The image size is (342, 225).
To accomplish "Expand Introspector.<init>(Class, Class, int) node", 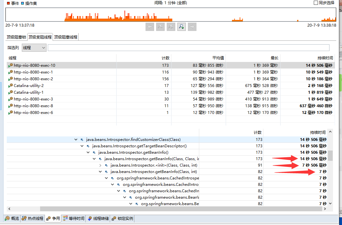I will 100,165.
